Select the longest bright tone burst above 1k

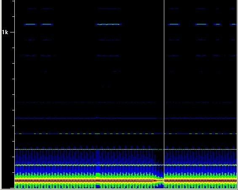click(x=109, y=24)
